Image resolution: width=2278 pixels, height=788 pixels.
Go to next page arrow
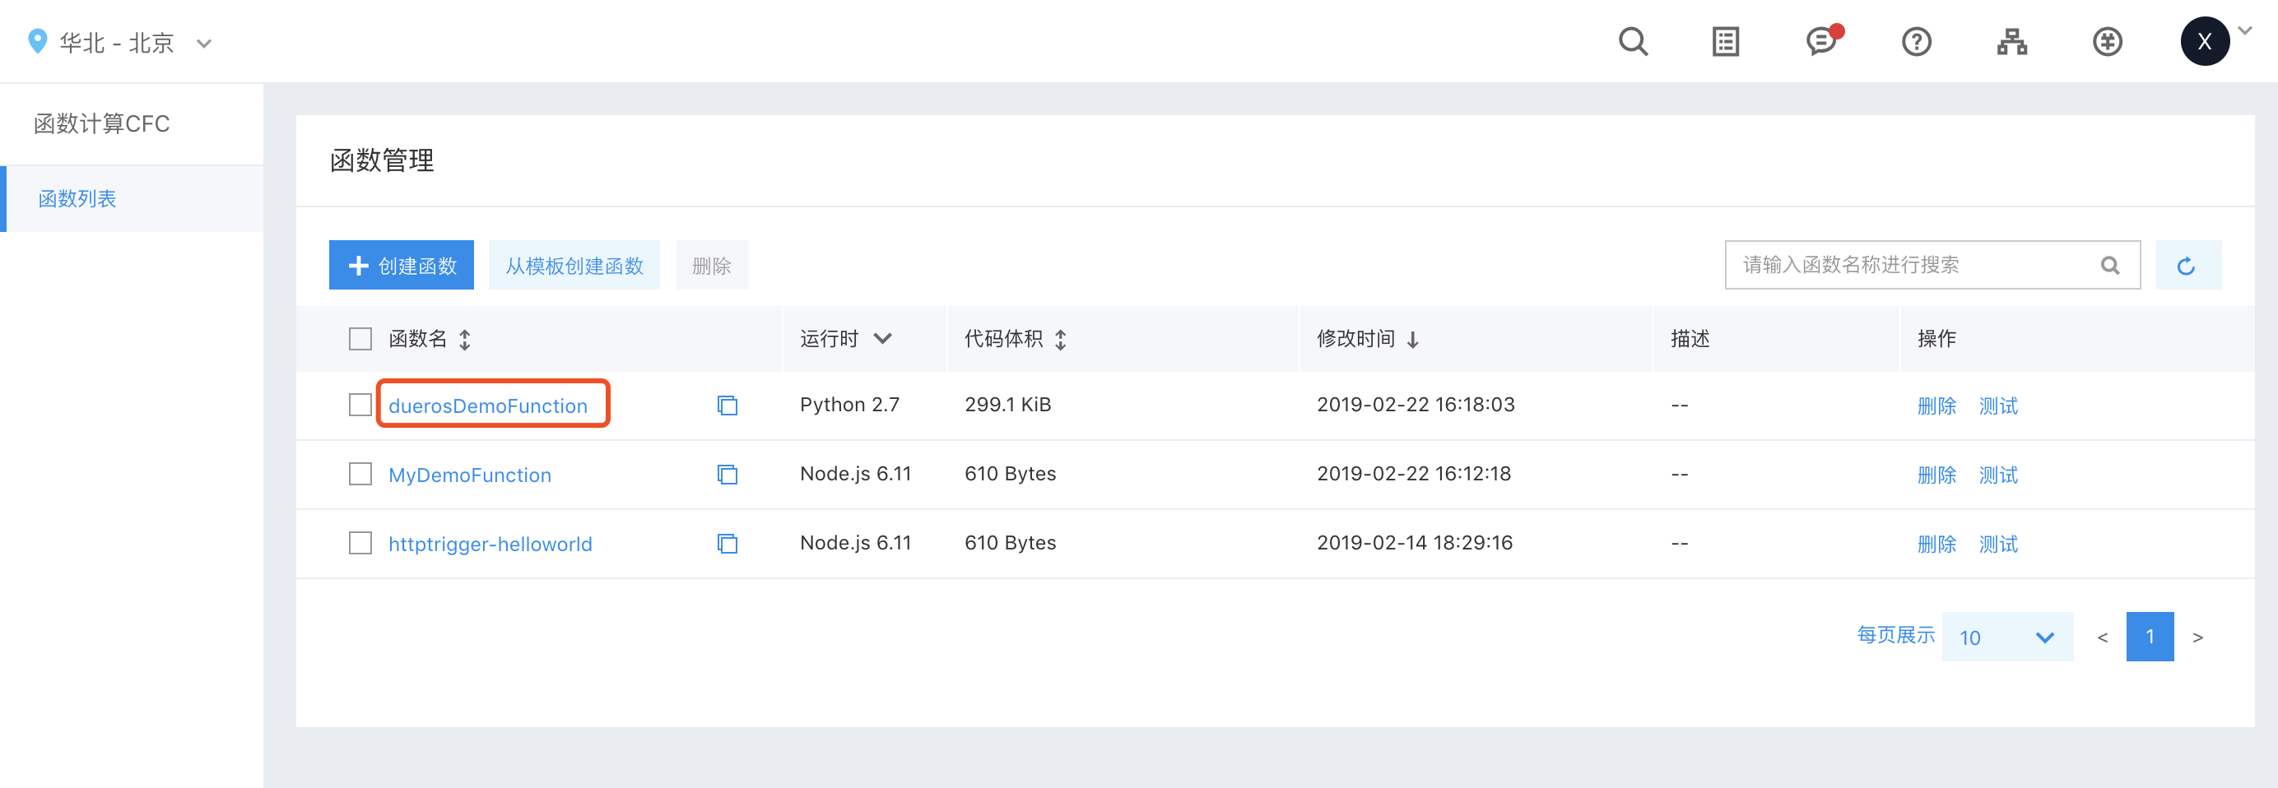pos(2197,637)
